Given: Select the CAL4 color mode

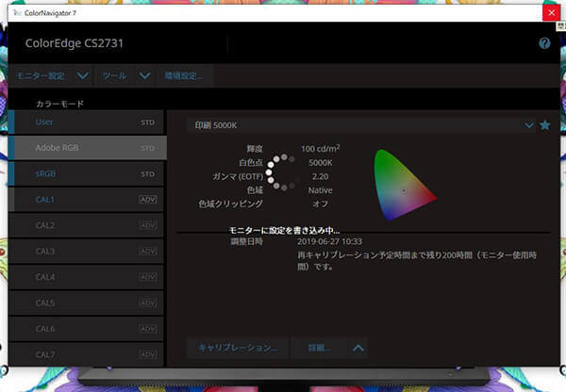Looking at the screenshot, I should coord(87,277).
